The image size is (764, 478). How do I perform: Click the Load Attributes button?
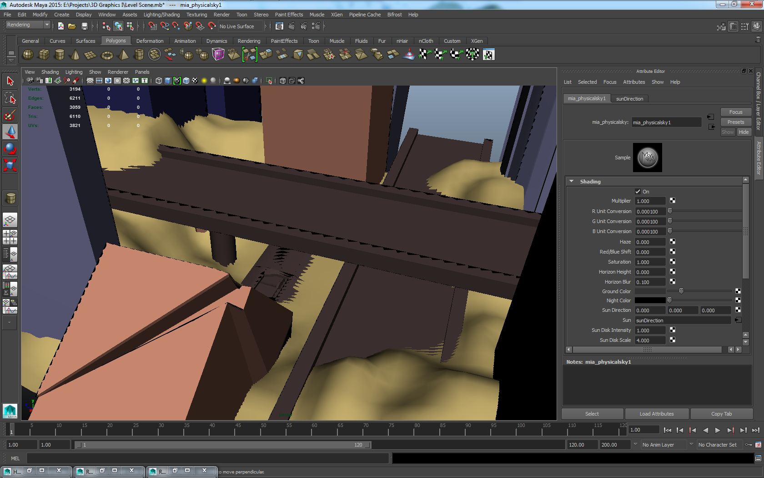(x=657, y=414)
